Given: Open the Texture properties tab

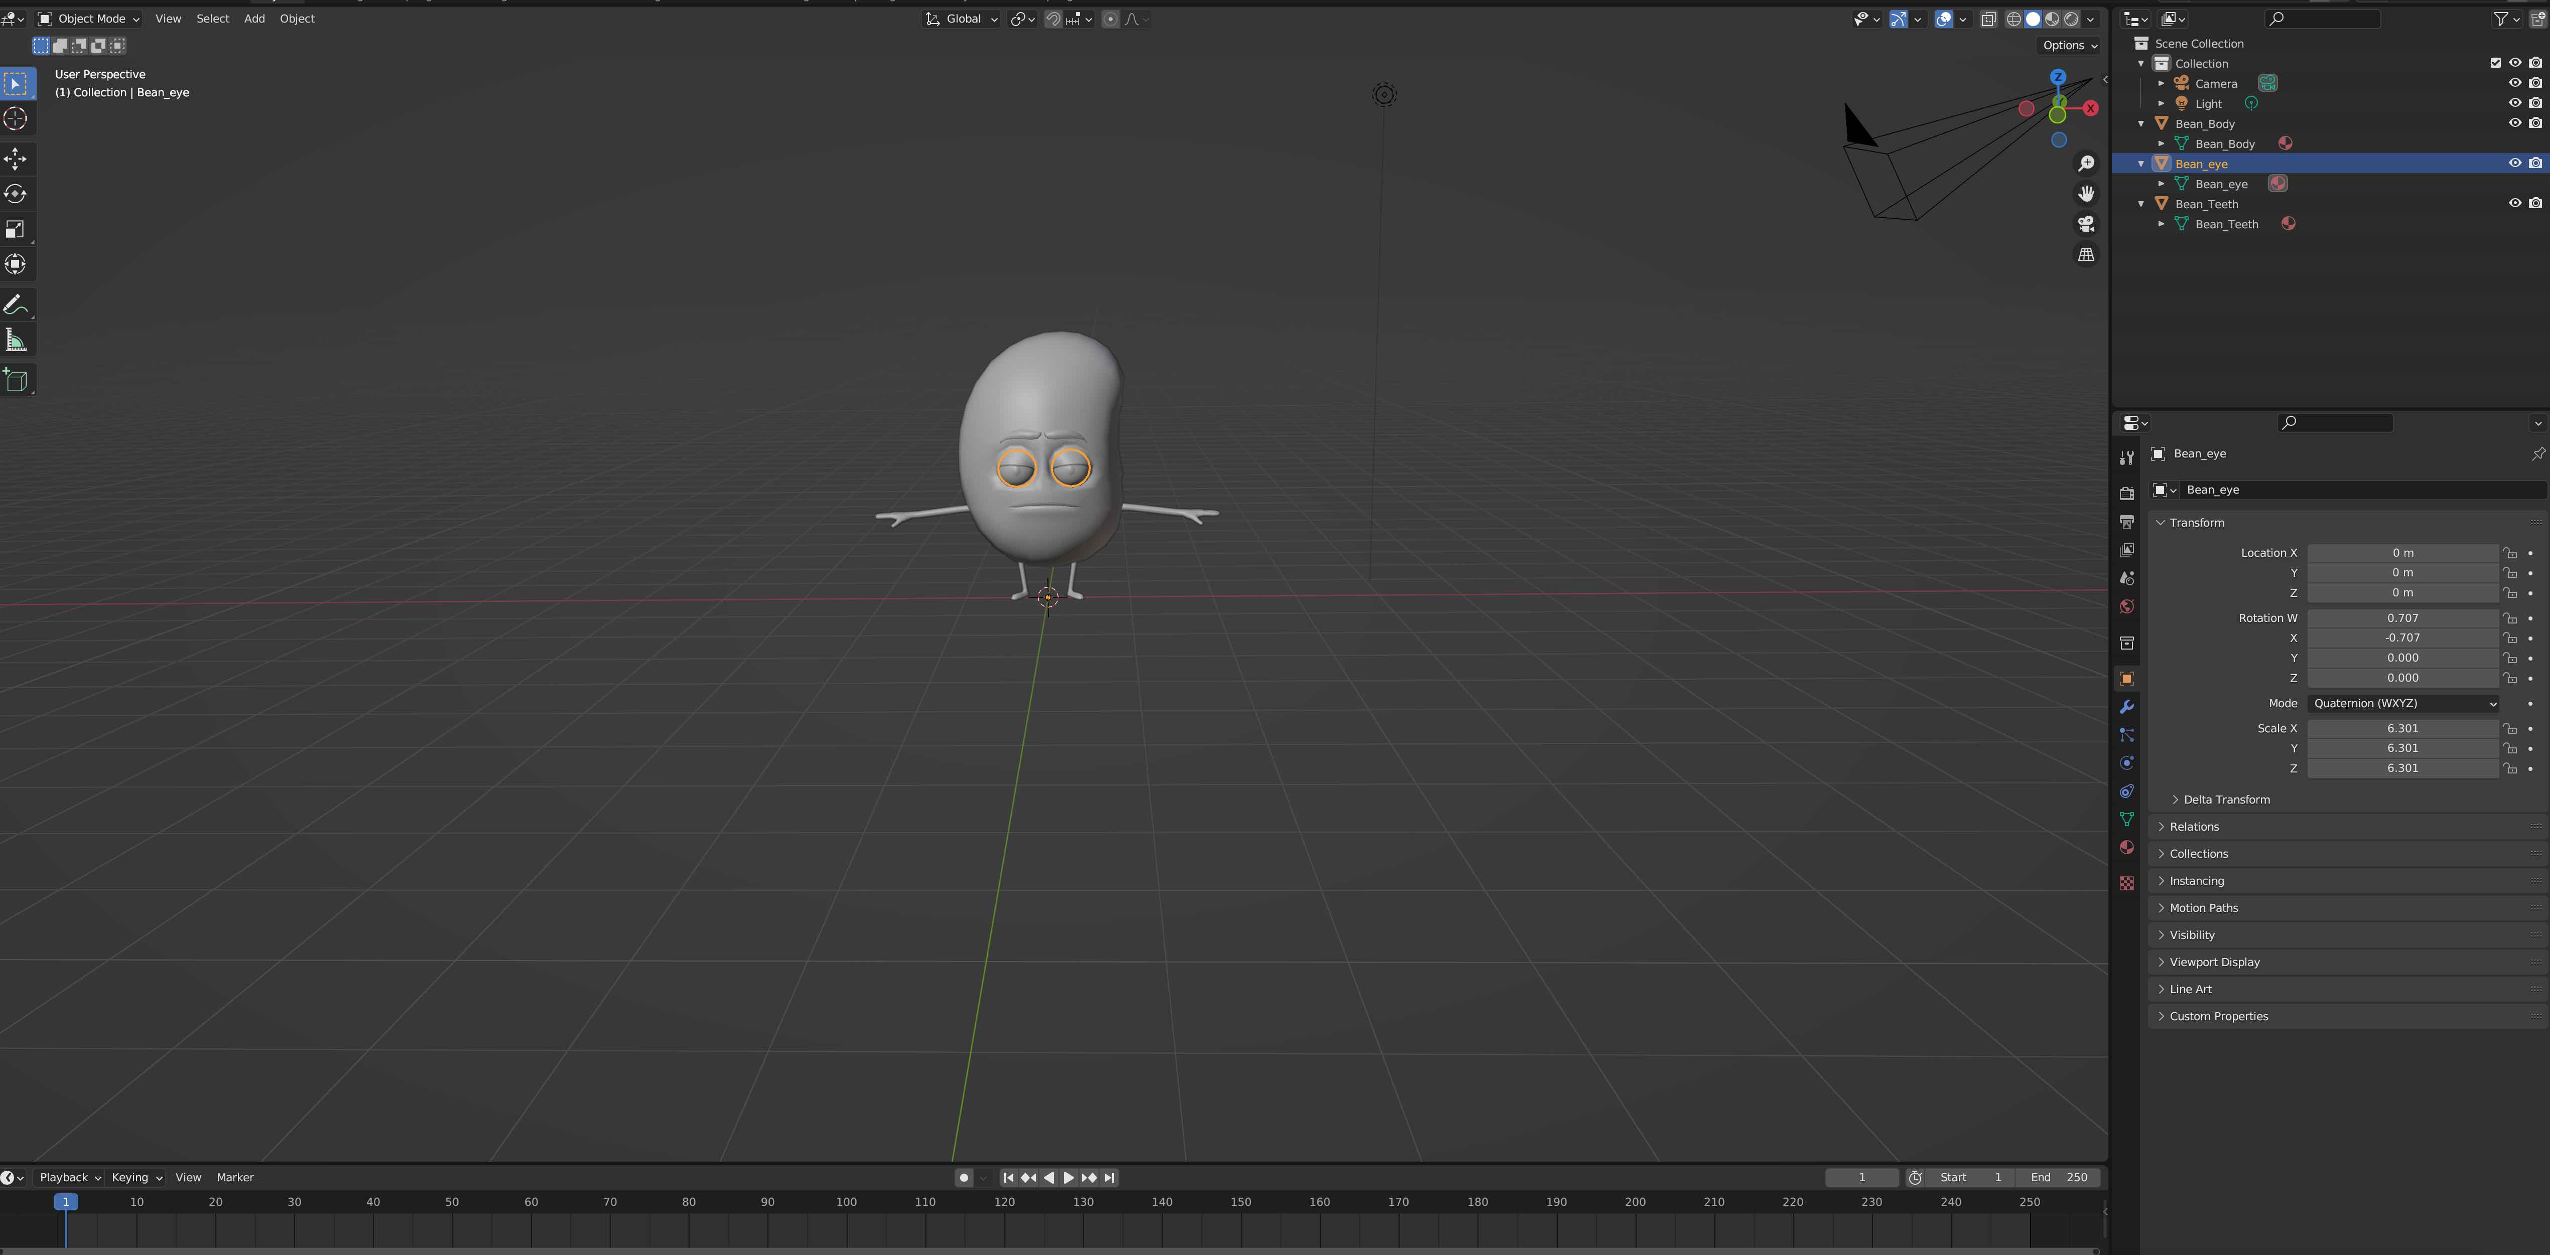Looking at the screenshot, I should point(2126,883).
